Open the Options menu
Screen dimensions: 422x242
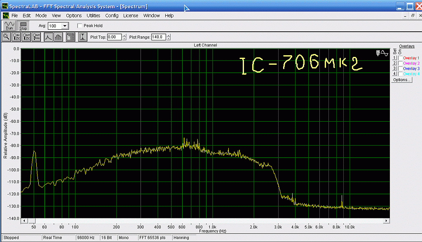tap(74, 16)
